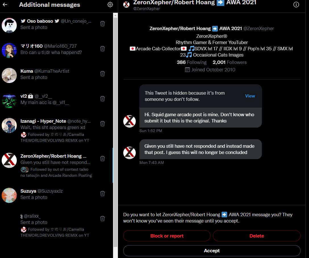The width and height of the screenshot is (309, 258).
Task: Delete the vl2 conversation
Action: click(x=103, y=99)
